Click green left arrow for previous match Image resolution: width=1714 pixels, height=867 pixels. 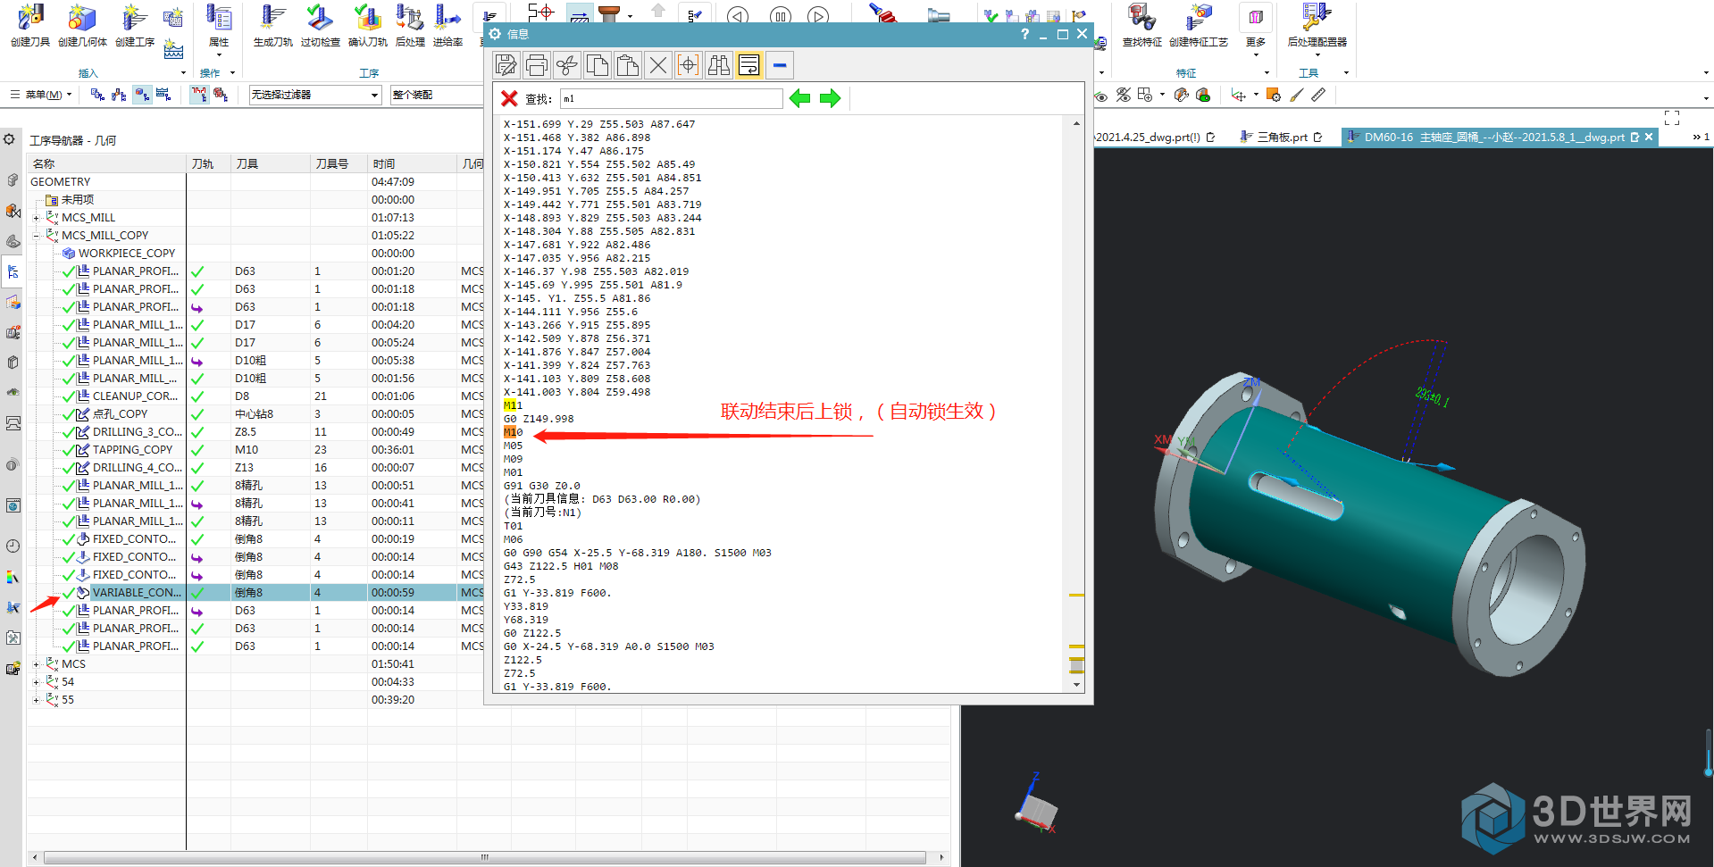point(800,98)
